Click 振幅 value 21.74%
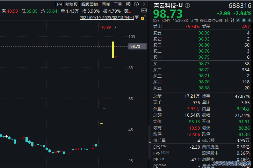 pos(242,115)
